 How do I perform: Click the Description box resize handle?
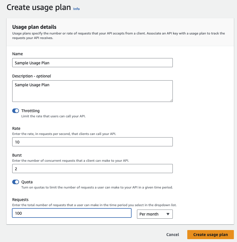171,100
